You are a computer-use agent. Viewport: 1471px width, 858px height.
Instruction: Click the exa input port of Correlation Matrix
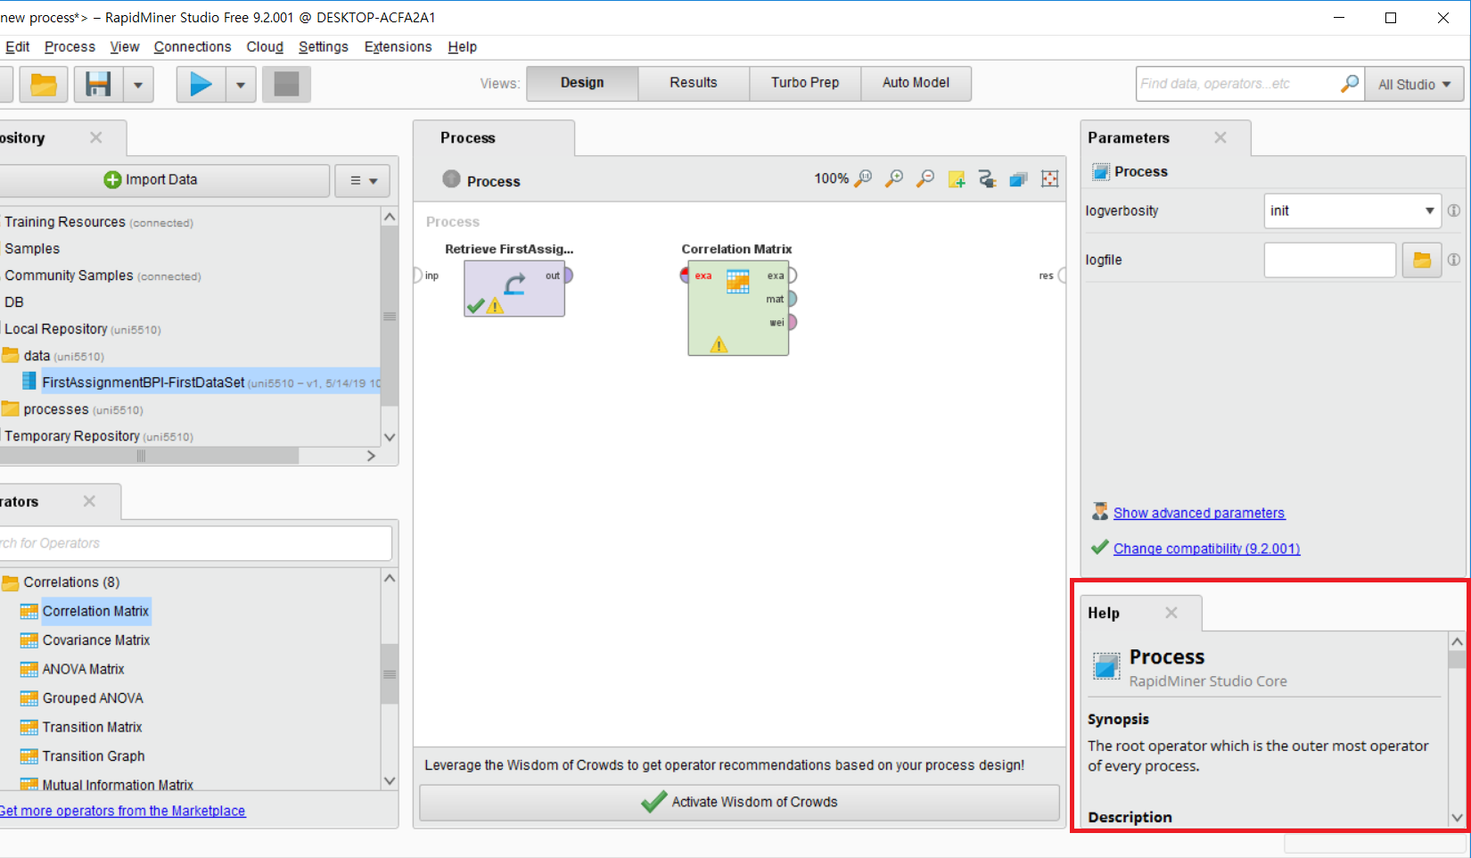tap(686, 276)
